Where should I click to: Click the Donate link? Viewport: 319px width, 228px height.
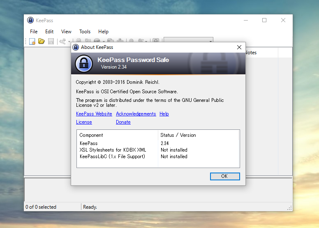point(123,122)
